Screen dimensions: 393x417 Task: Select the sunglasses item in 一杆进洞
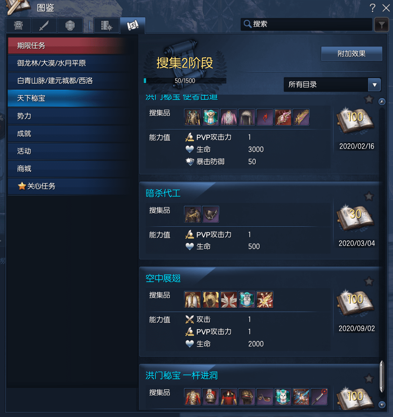click(265, 397)
